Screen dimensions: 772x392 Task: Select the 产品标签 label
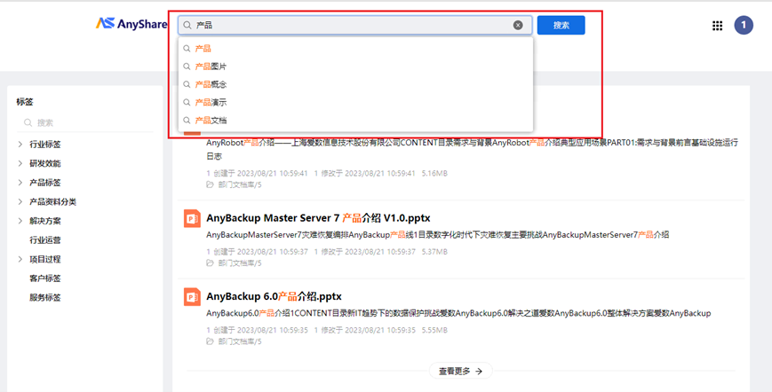pos(45,182)
